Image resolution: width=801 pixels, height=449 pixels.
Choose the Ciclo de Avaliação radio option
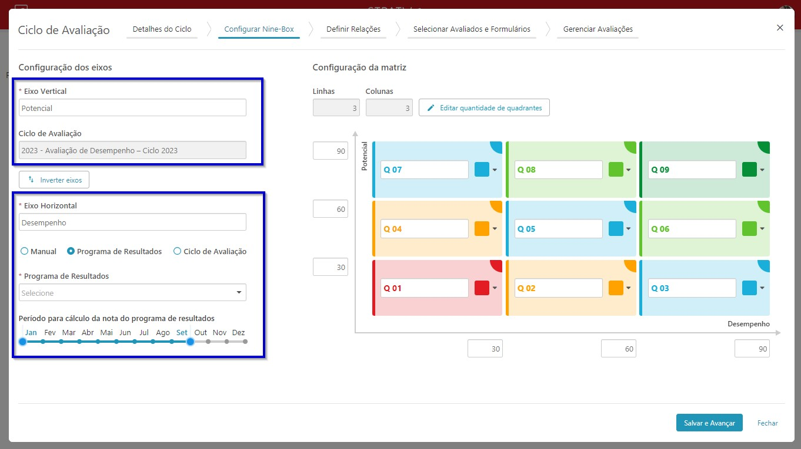tap(177, 251)
